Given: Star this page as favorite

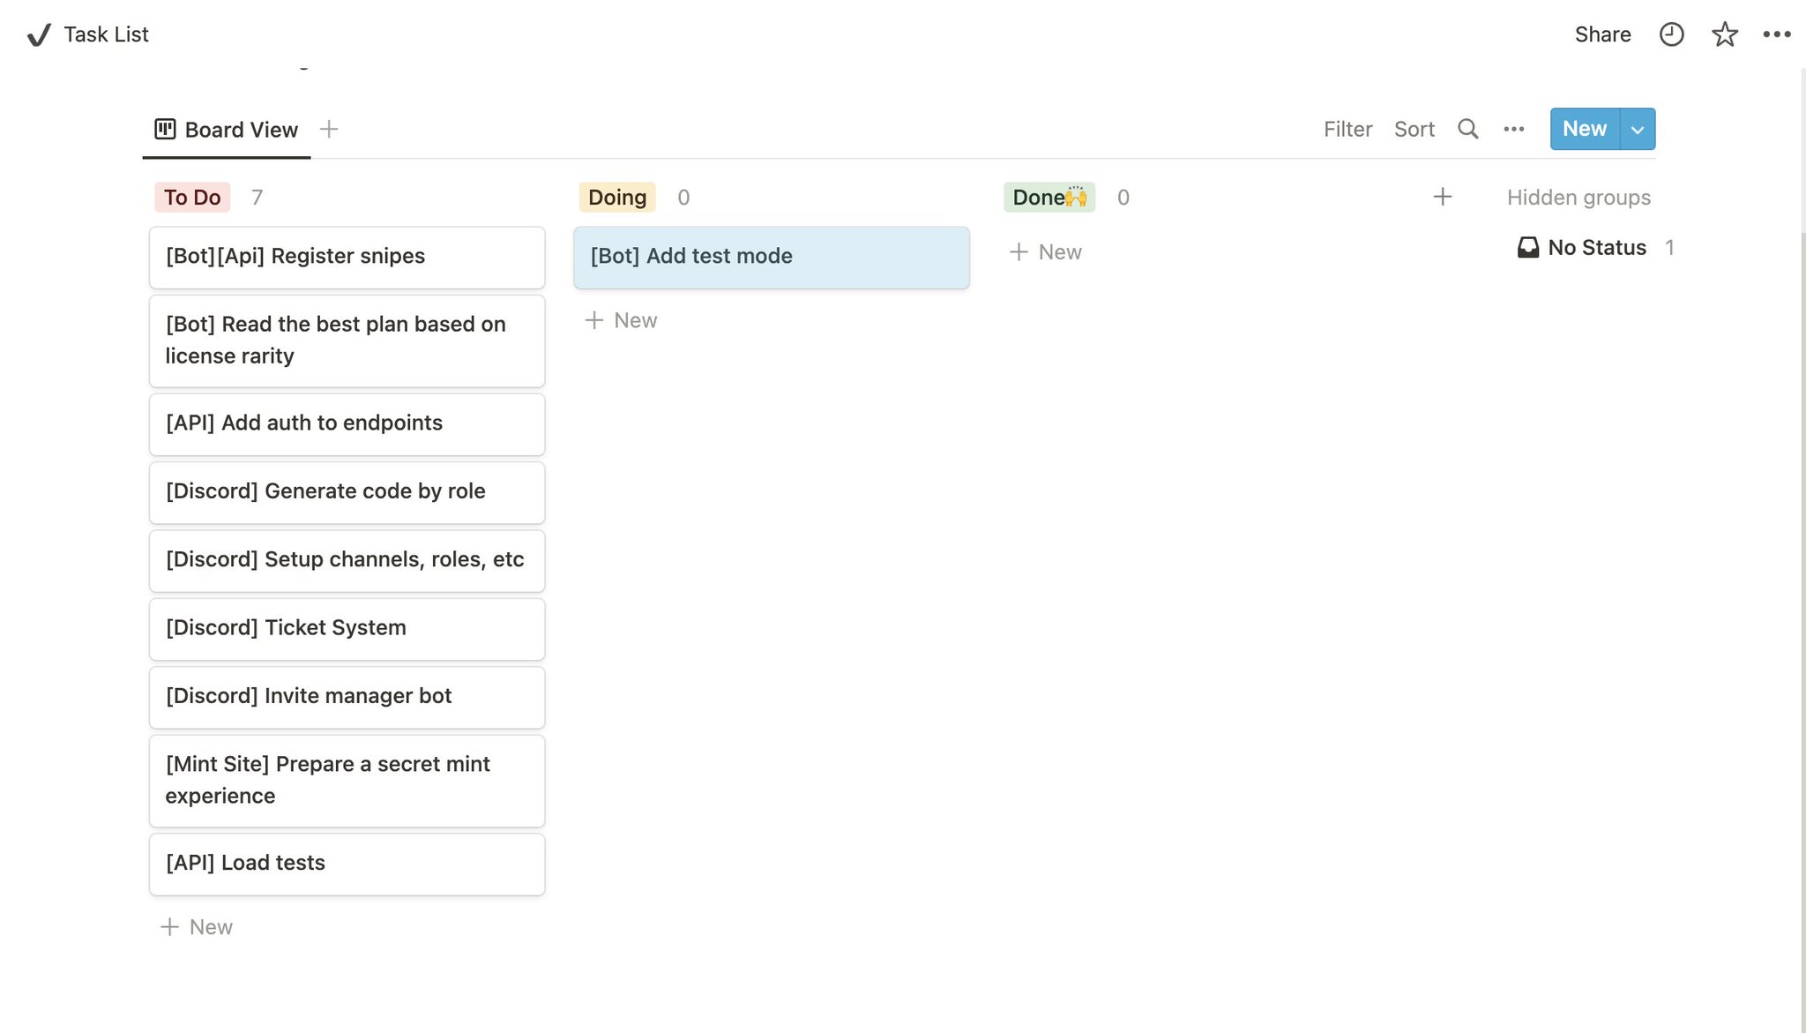Looking at the screenshot, I should 1724,34.
